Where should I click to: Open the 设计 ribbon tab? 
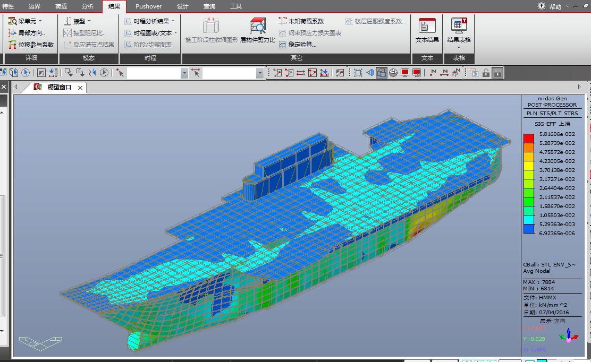pyautogui.click(x=182, y=6)
